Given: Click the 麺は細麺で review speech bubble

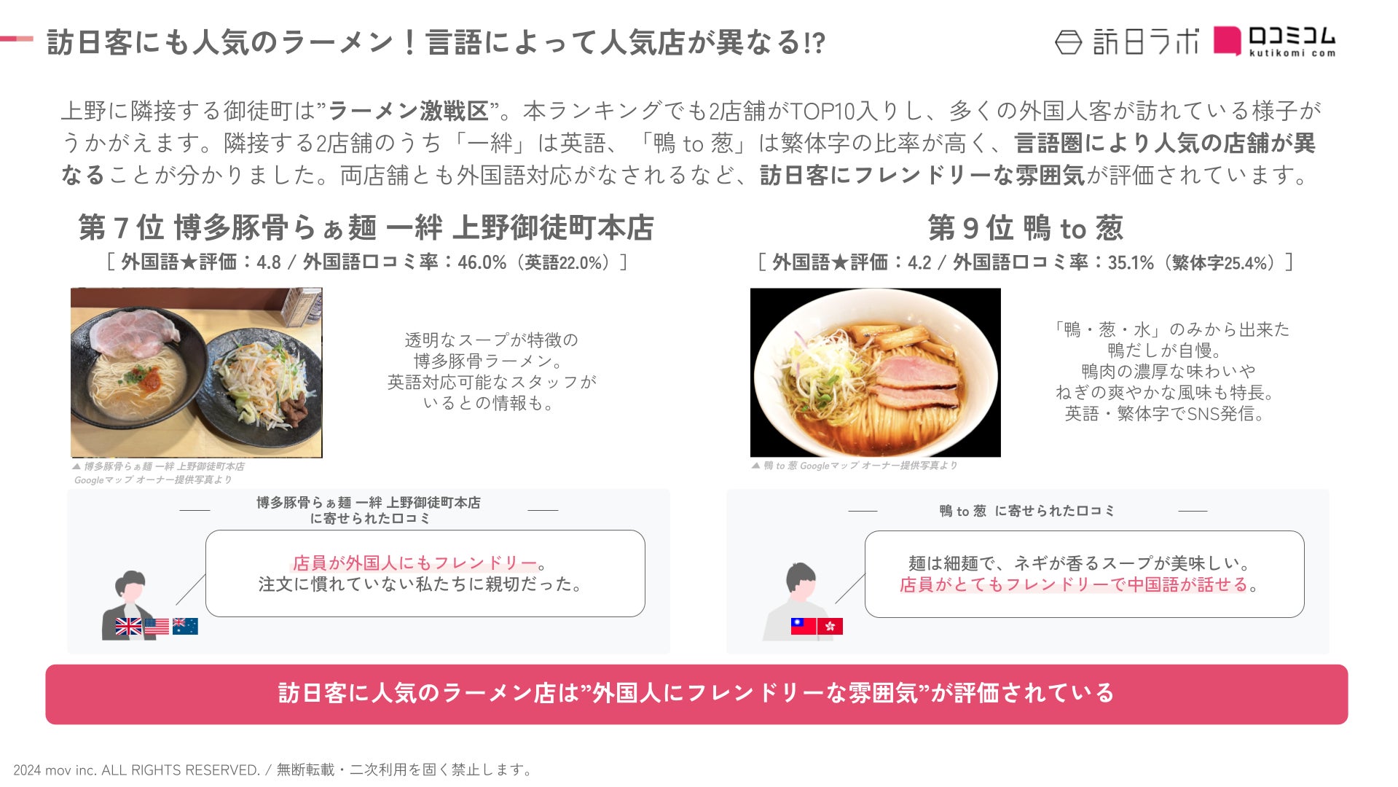Looking at the screenshot, I should [1085, 573].
